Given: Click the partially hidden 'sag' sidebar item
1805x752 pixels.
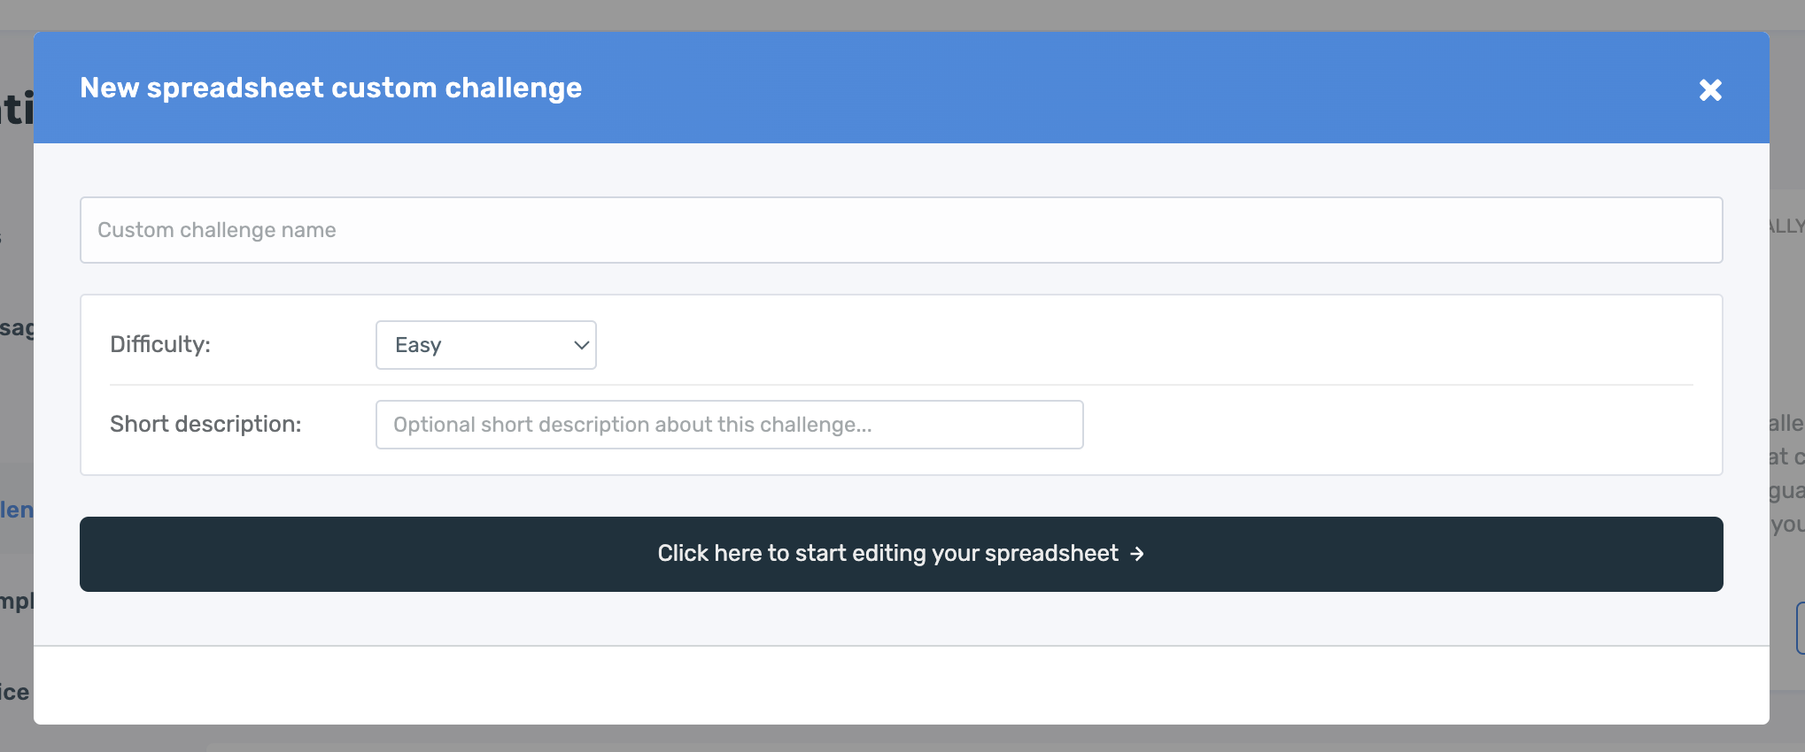Looking at the screenshot, I should coord(16,328).
